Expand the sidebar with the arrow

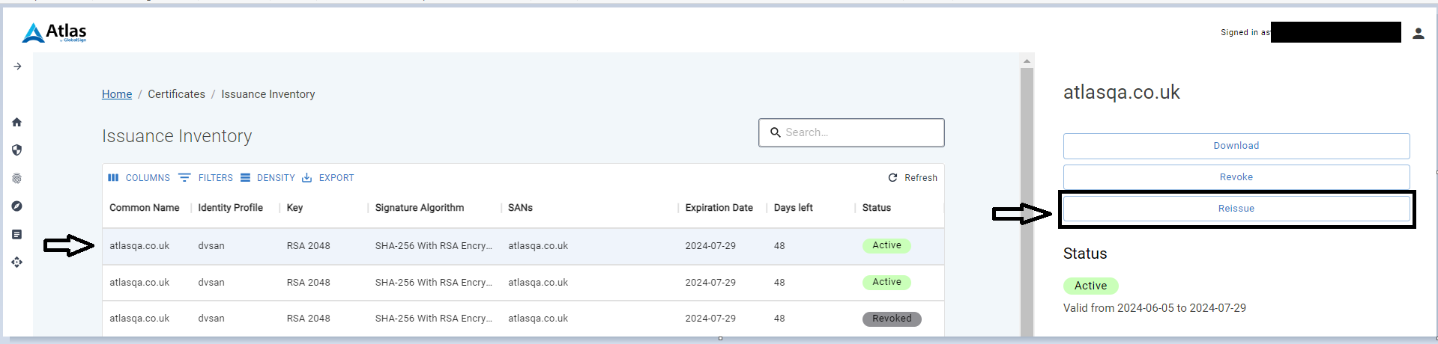point(17,67)
